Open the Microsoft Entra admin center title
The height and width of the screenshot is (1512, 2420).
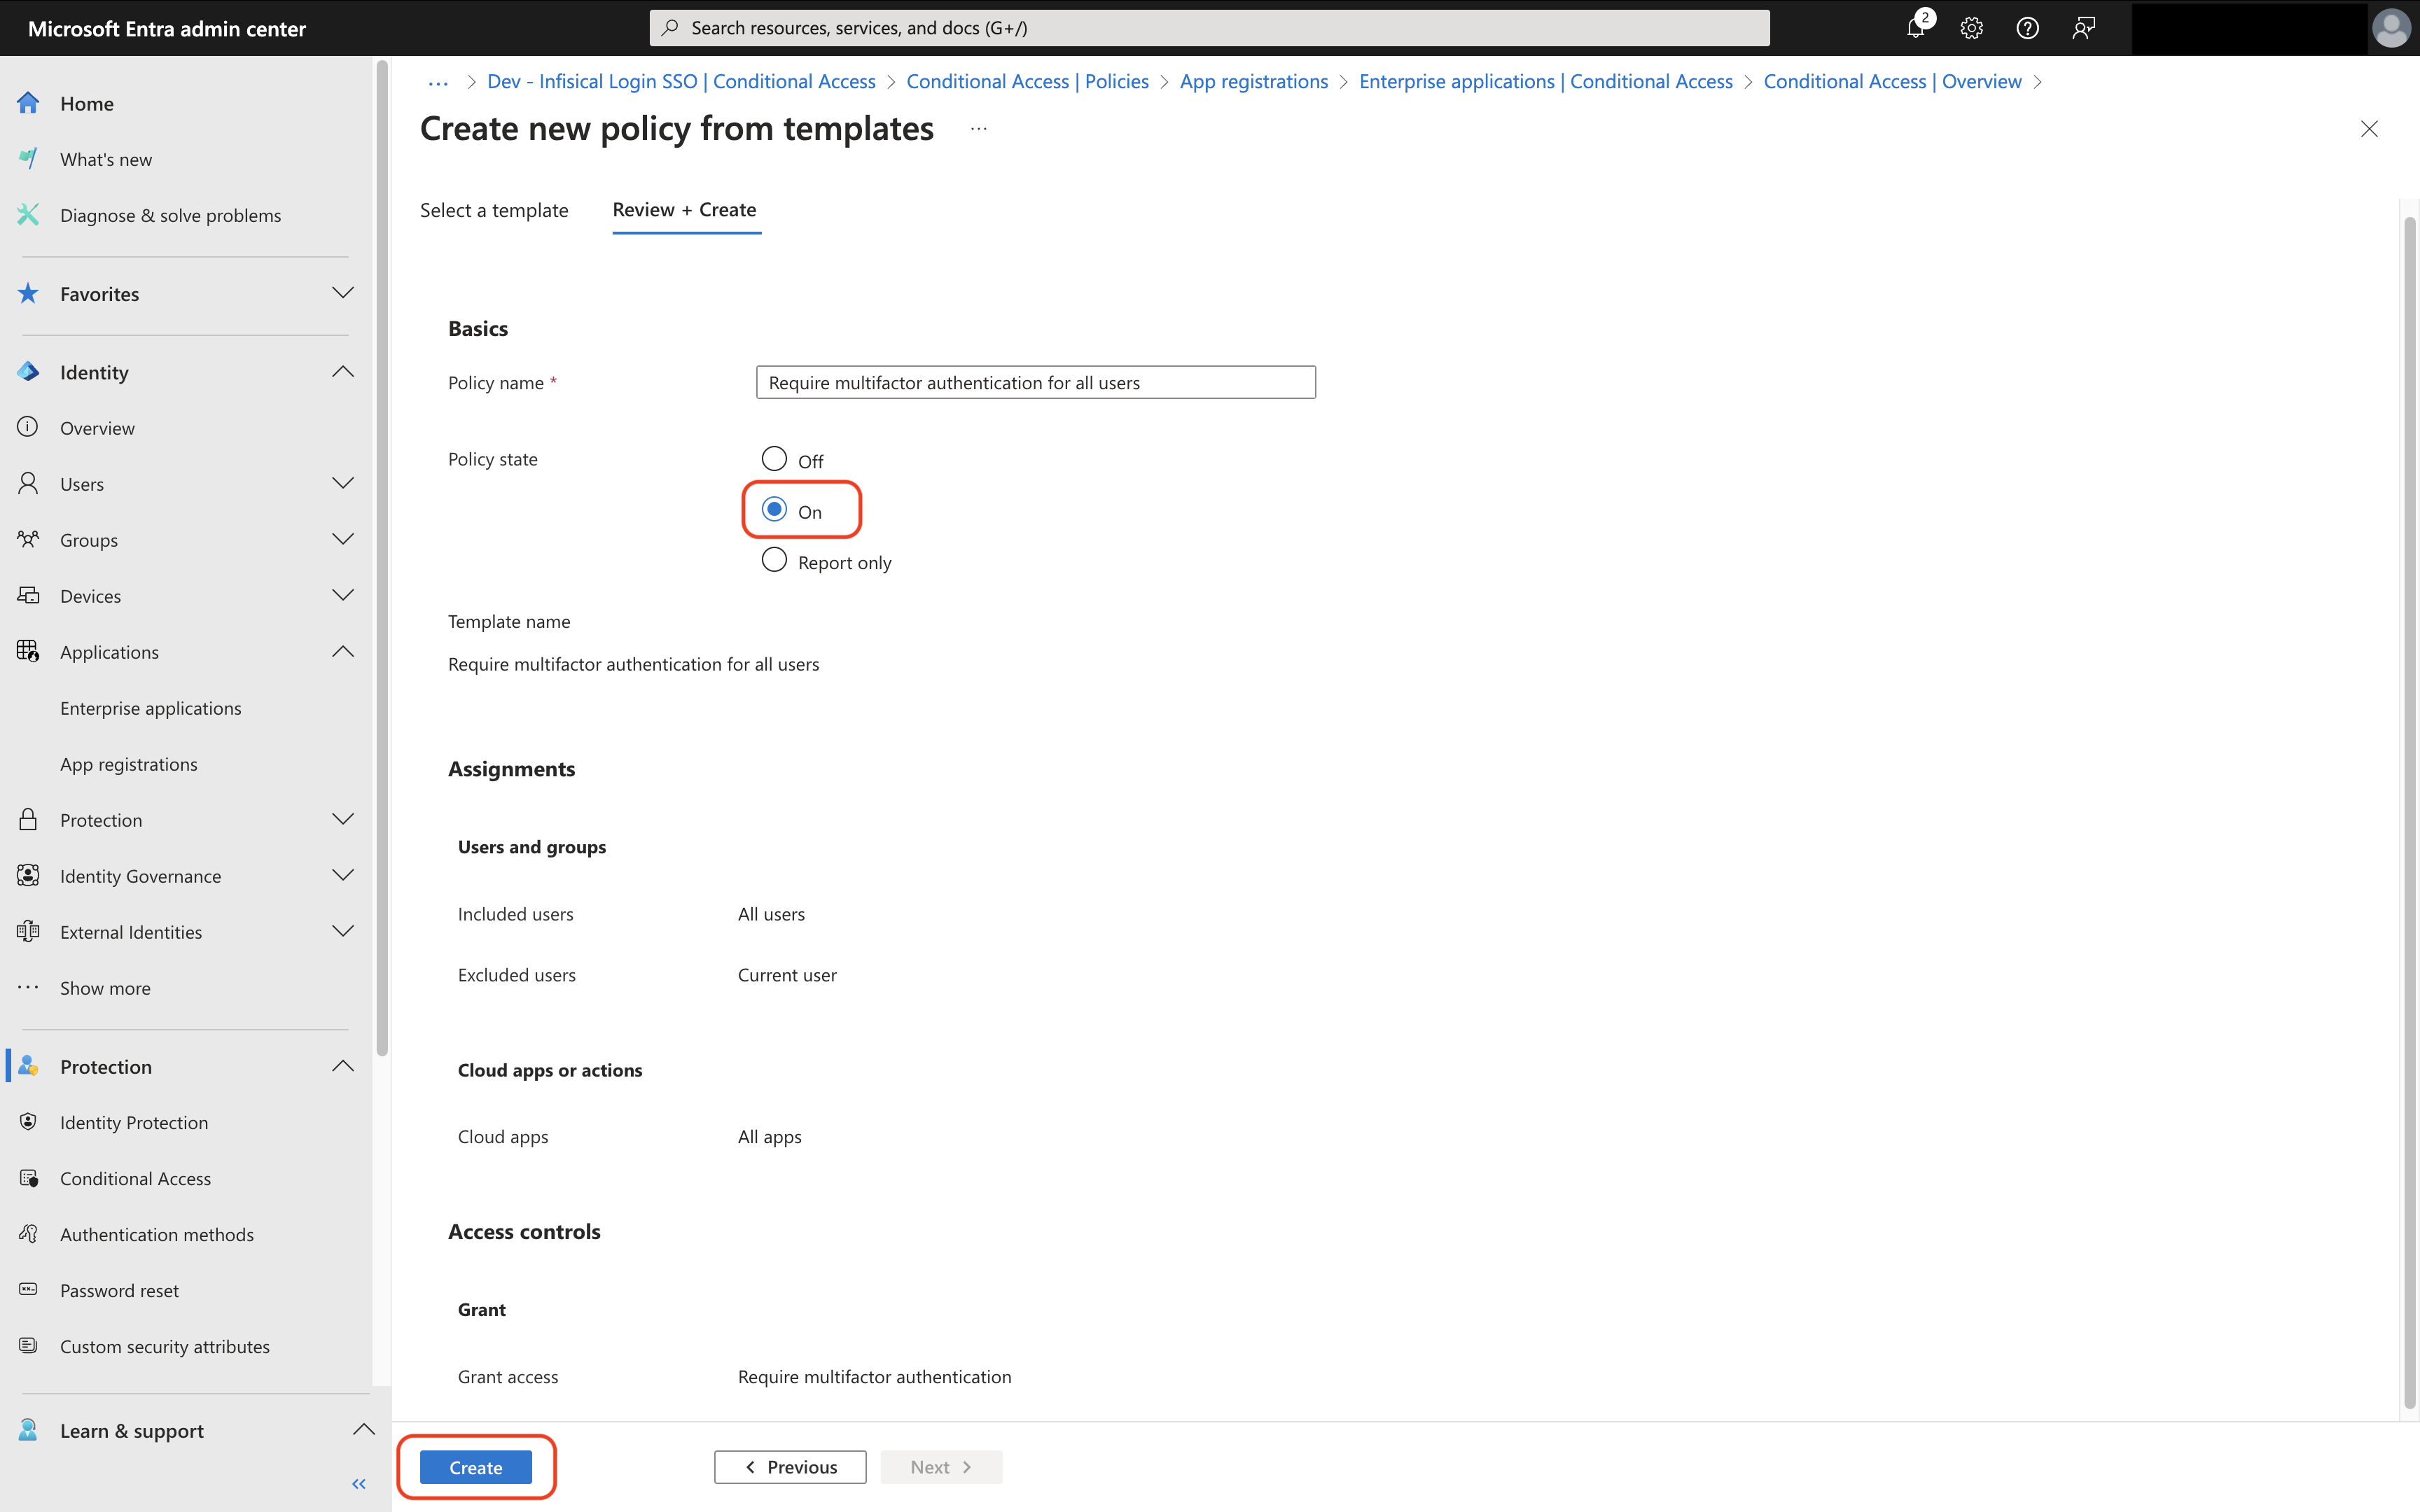[x=166, y=28]
